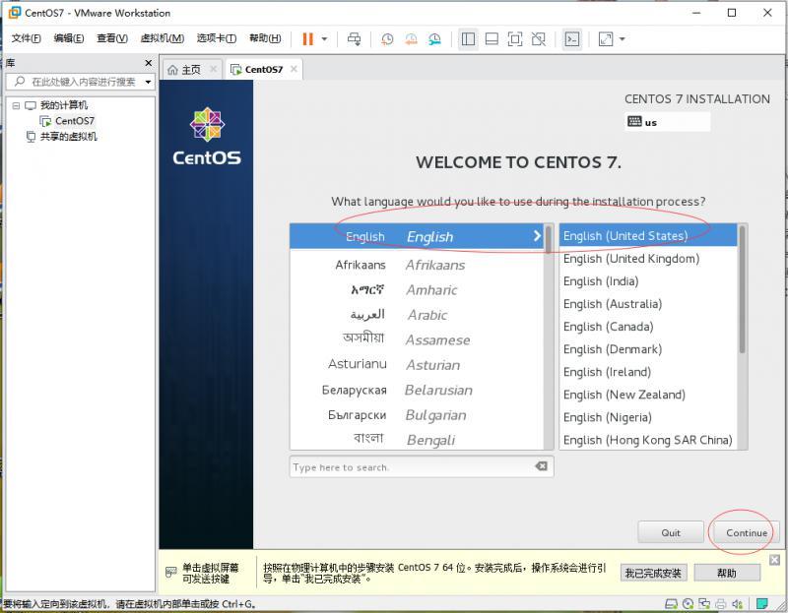Click the sound card status icon

(737, 603)
